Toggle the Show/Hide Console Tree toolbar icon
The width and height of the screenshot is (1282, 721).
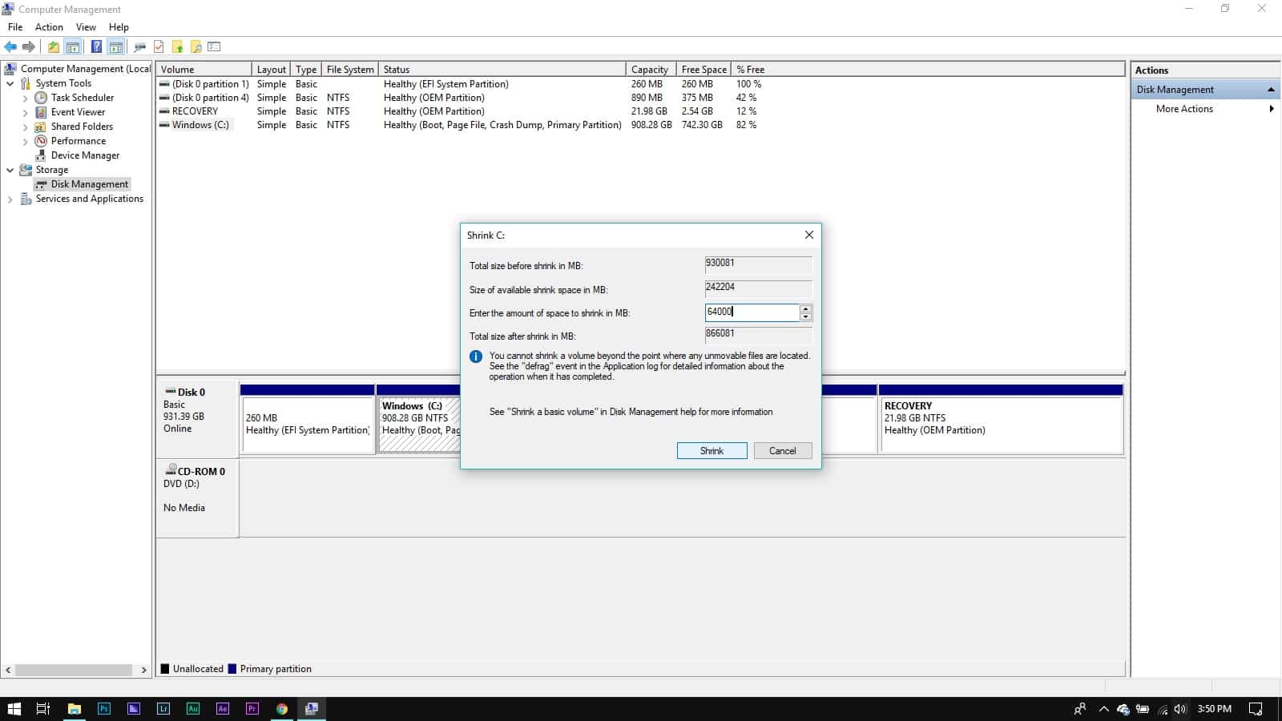[x=72, y=46]
